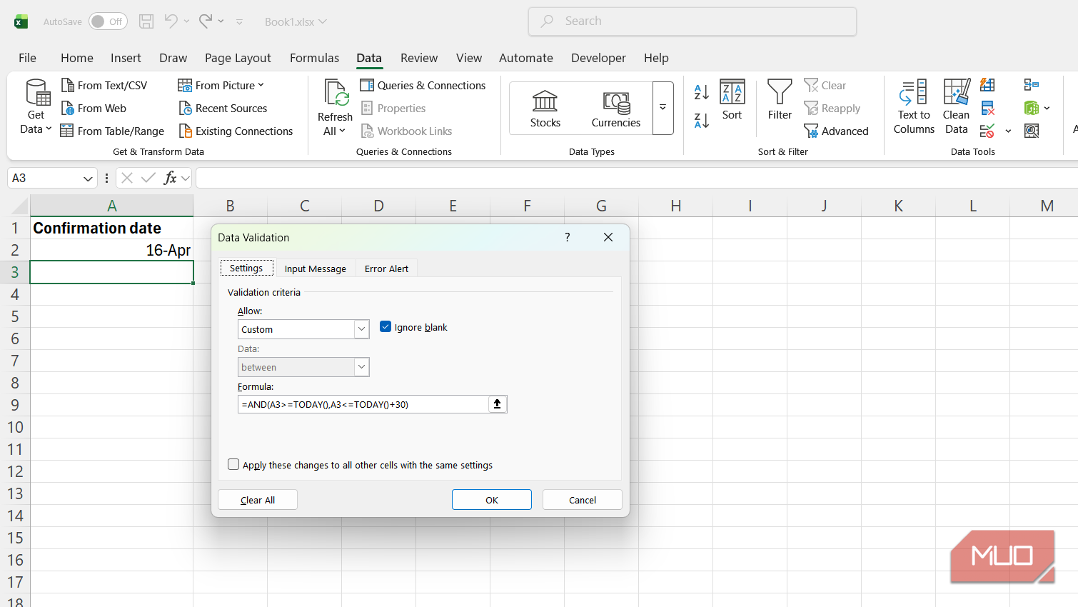
Task: Open the Formulas ribbon tab
Action: coord(314,58)
